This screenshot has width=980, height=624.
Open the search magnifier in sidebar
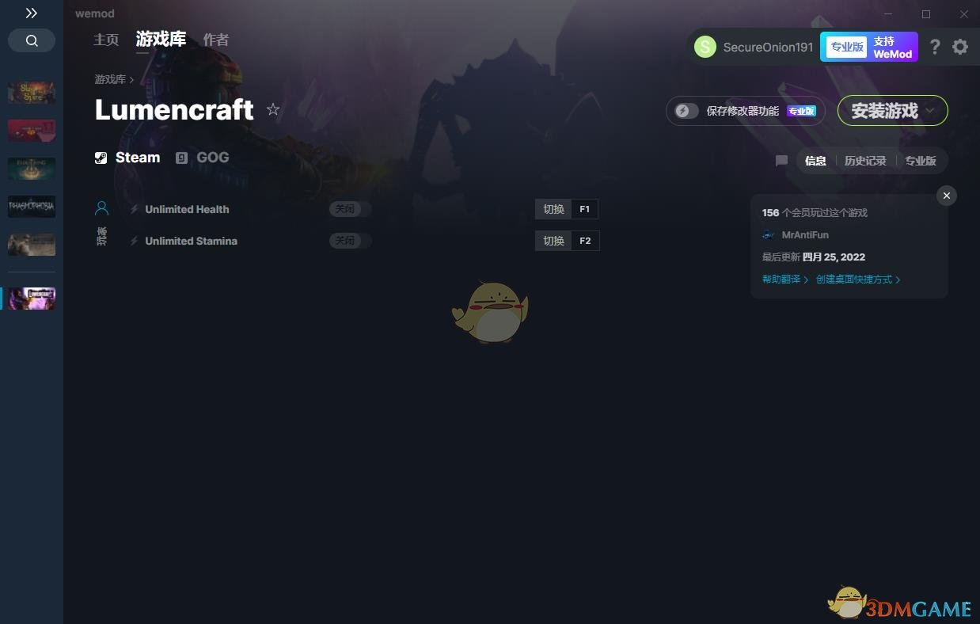tap(32, 40)
